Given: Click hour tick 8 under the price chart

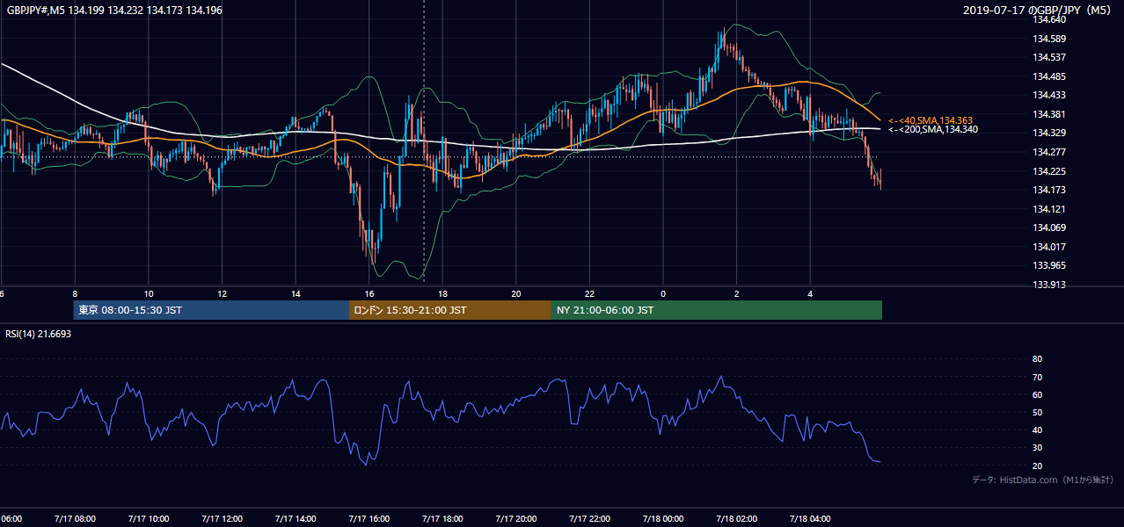Looking at the screenshot, I should tap(75, 293).
